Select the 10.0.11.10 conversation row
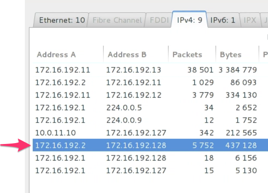The image size is (268, 193). click(150, 133)
